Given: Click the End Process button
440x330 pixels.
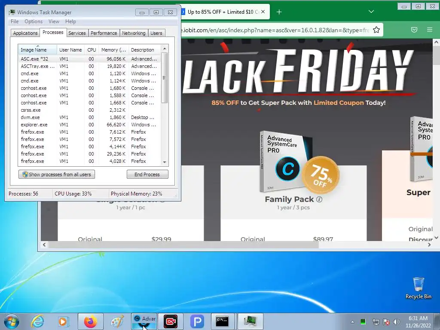Looking at the screenshot, I should click(148, 174).
